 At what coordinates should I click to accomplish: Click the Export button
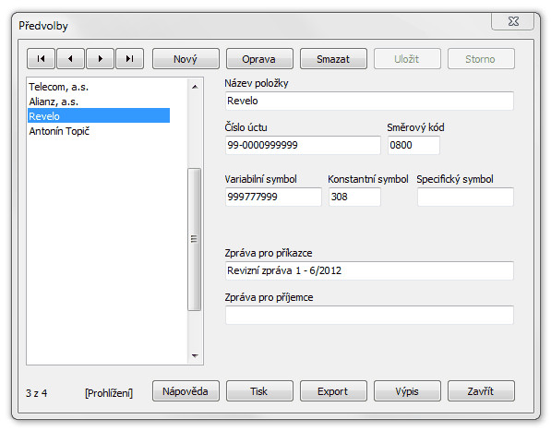point(333,391)
